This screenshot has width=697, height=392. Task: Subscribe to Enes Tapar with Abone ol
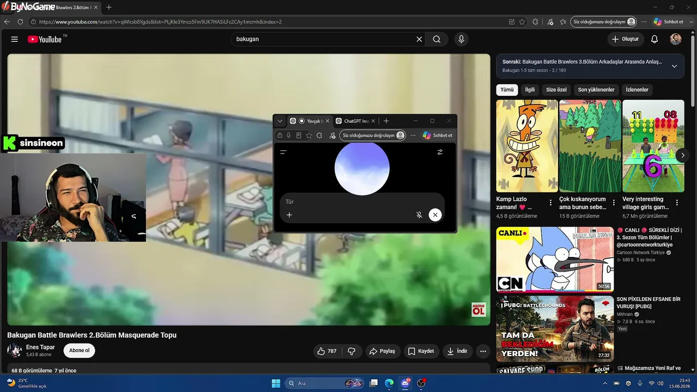(79, 351)
